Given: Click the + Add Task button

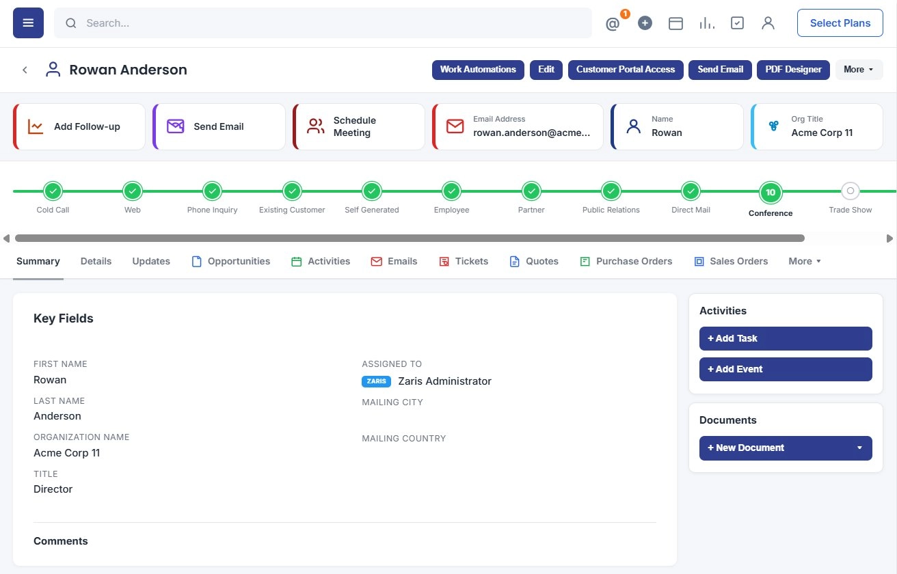Looking at the screenshot, I should 786,338.
